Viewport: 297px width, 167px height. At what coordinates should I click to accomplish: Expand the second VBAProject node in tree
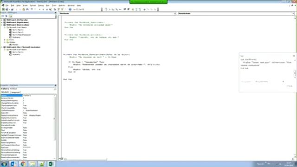pyautogui.click(x=2, y=22)
